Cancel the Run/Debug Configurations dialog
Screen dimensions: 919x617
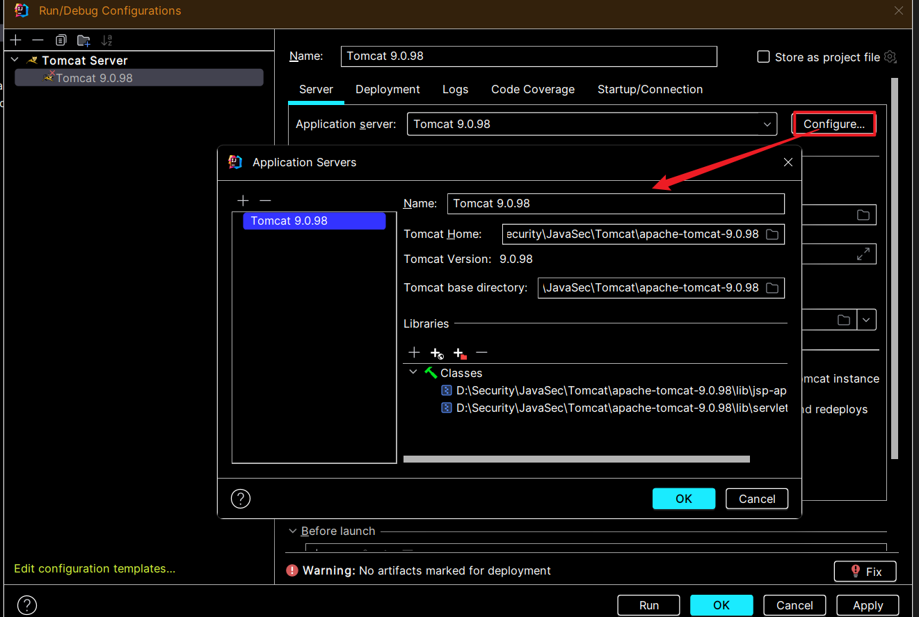pos(794,605)
